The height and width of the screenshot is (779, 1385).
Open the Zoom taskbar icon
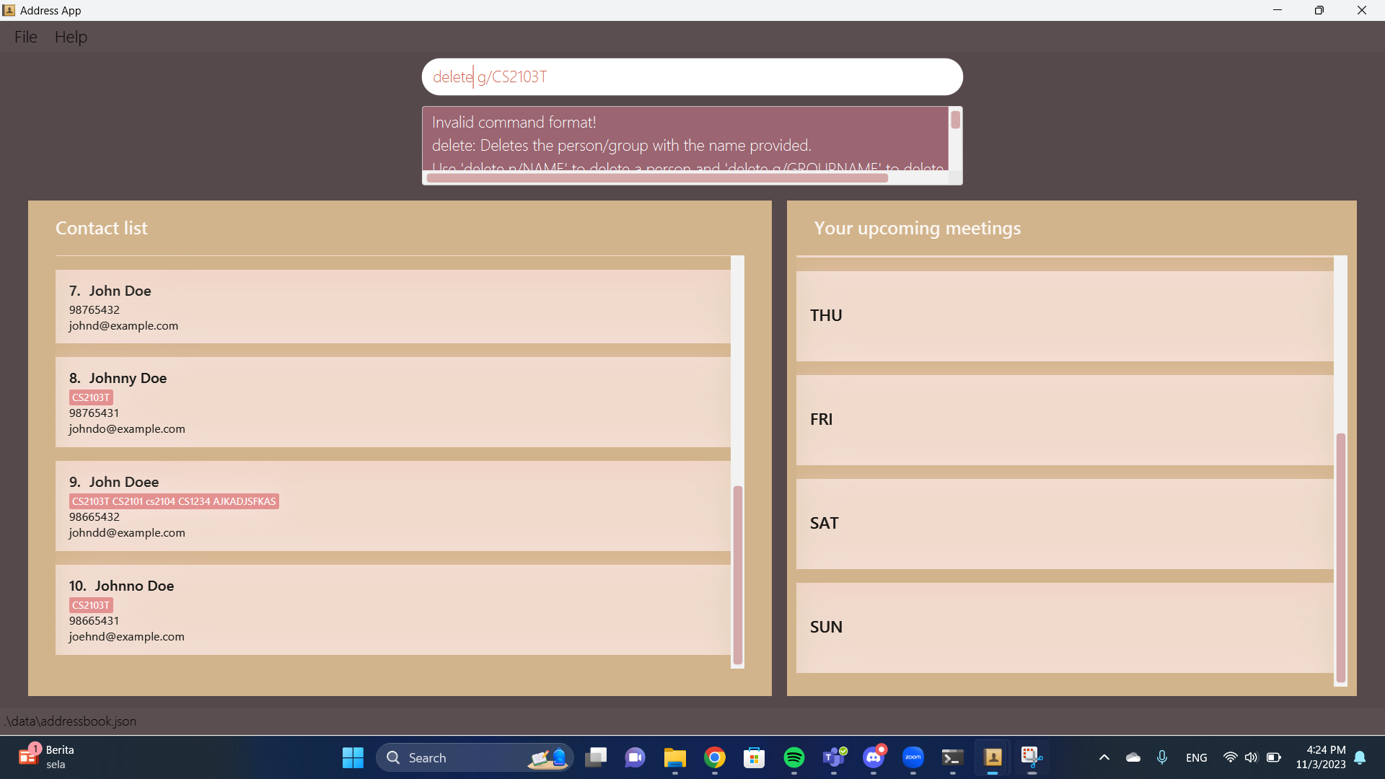(913, 757)
